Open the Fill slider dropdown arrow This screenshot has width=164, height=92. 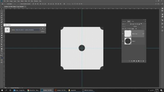click(141, 29)
